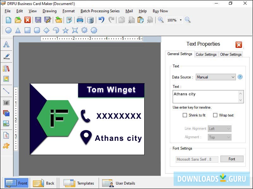Open User Details

[119, 183]
